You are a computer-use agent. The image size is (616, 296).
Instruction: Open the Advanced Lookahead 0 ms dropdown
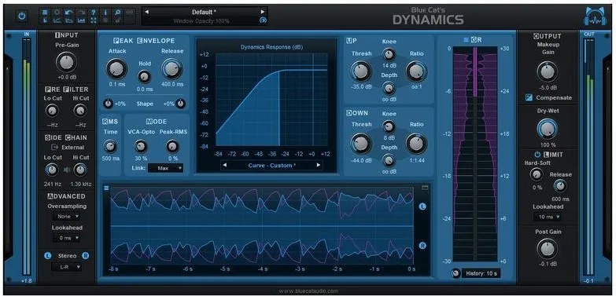pyautogui.click(x=66, y=238)
